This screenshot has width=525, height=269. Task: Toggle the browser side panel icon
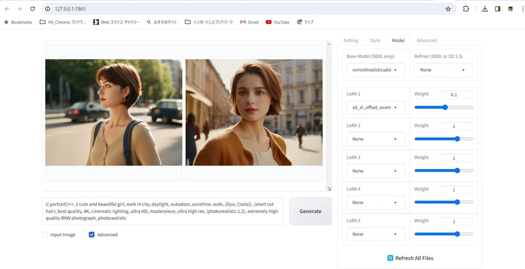click(x=497, y=9)
